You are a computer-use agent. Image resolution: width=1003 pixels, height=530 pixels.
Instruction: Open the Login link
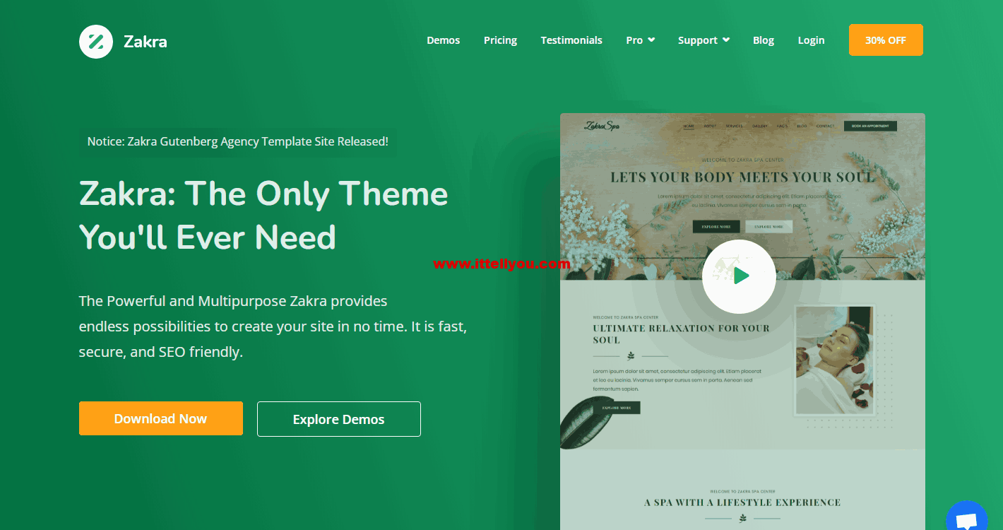(x=812, y=40)
